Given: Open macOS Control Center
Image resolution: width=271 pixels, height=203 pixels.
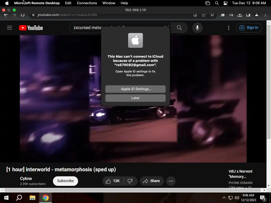Looking at the screenshot, I should pos(225,3).
